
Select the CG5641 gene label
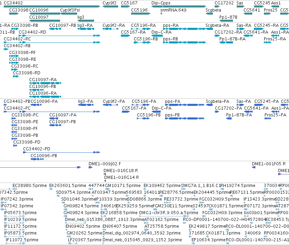[x=252, y=10]
